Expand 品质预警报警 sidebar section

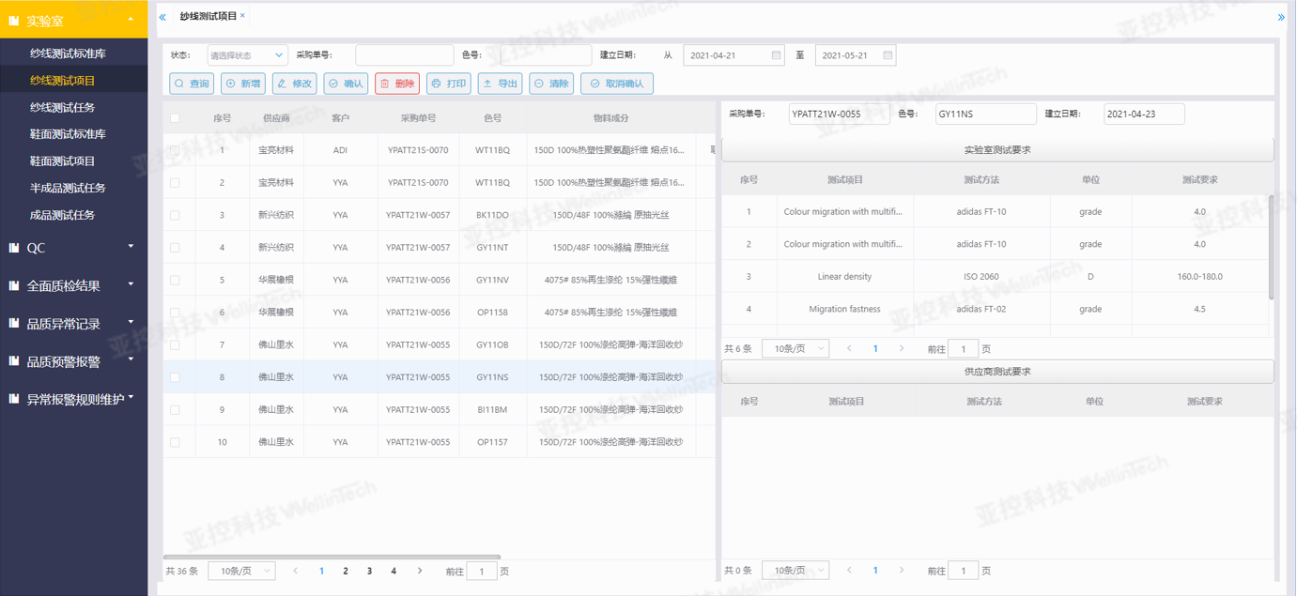(x=74, y=360)
